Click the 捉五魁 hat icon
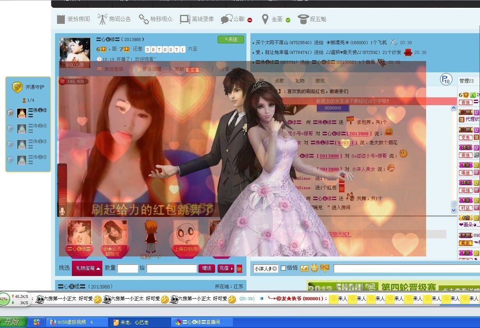This screenshot has width=480, height=328. coord(303,19)
